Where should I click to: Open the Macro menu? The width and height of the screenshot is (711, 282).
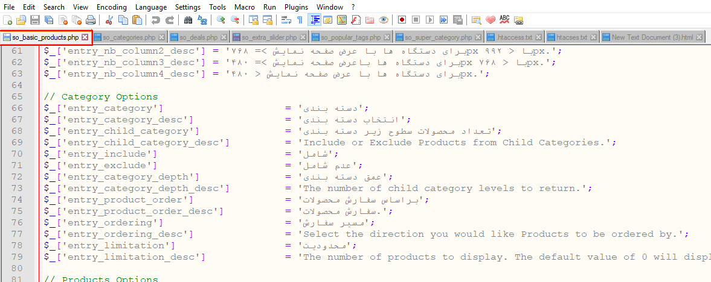tap(245, 7)
